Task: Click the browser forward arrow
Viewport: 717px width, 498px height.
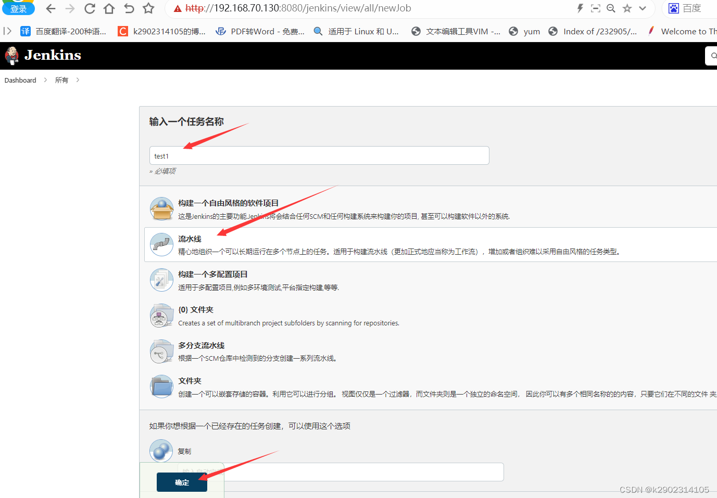Action: click(x=70, y=8)
